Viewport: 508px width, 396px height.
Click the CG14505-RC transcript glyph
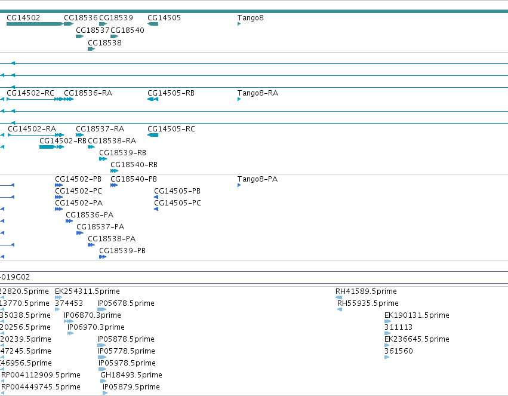click(x=153, y=135)
